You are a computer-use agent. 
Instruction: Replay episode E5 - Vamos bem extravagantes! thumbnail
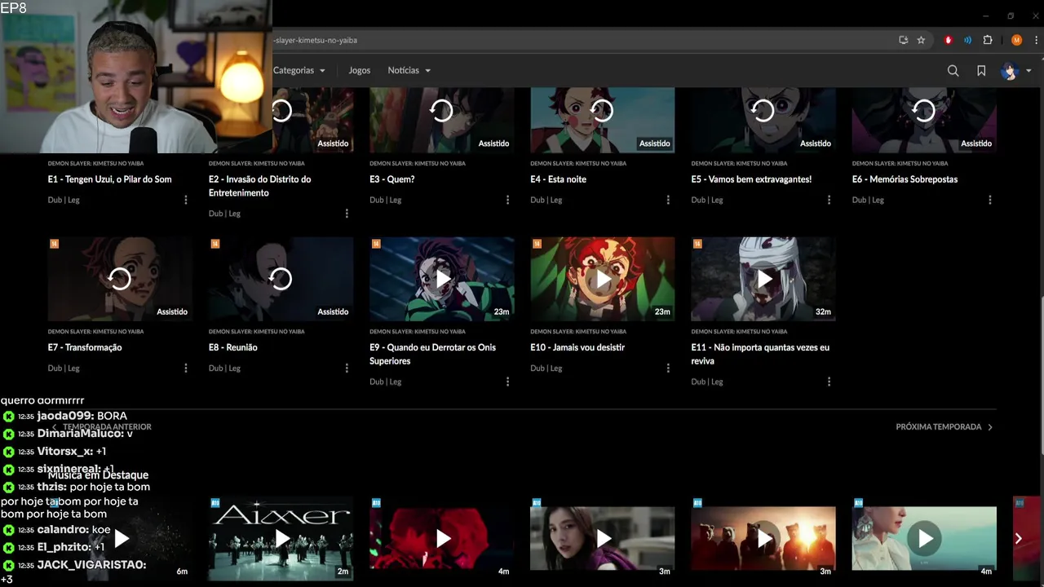tap(763, 120)
